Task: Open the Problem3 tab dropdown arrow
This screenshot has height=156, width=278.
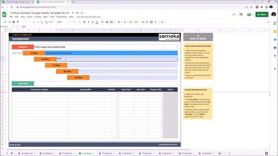Action: pos(94,153)
